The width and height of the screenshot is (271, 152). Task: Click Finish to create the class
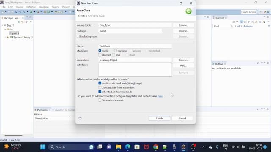(159, 118)
